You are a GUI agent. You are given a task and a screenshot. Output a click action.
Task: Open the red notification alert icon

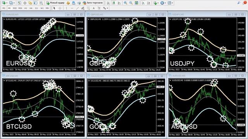245,3
